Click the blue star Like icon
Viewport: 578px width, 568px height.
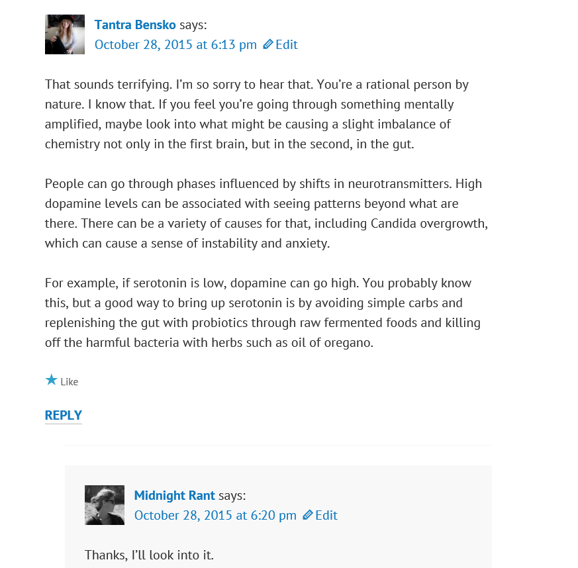click(x=51, y=380)
